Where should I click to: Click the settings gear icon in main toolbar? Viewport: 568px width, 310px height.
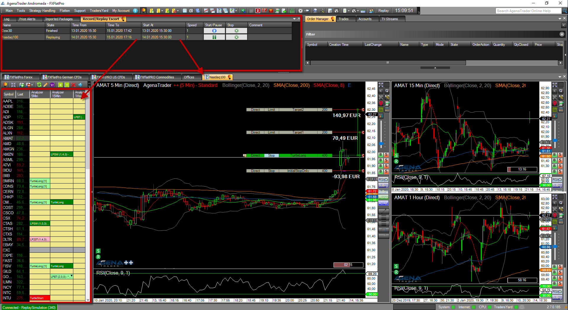click(x=300, y=11)
